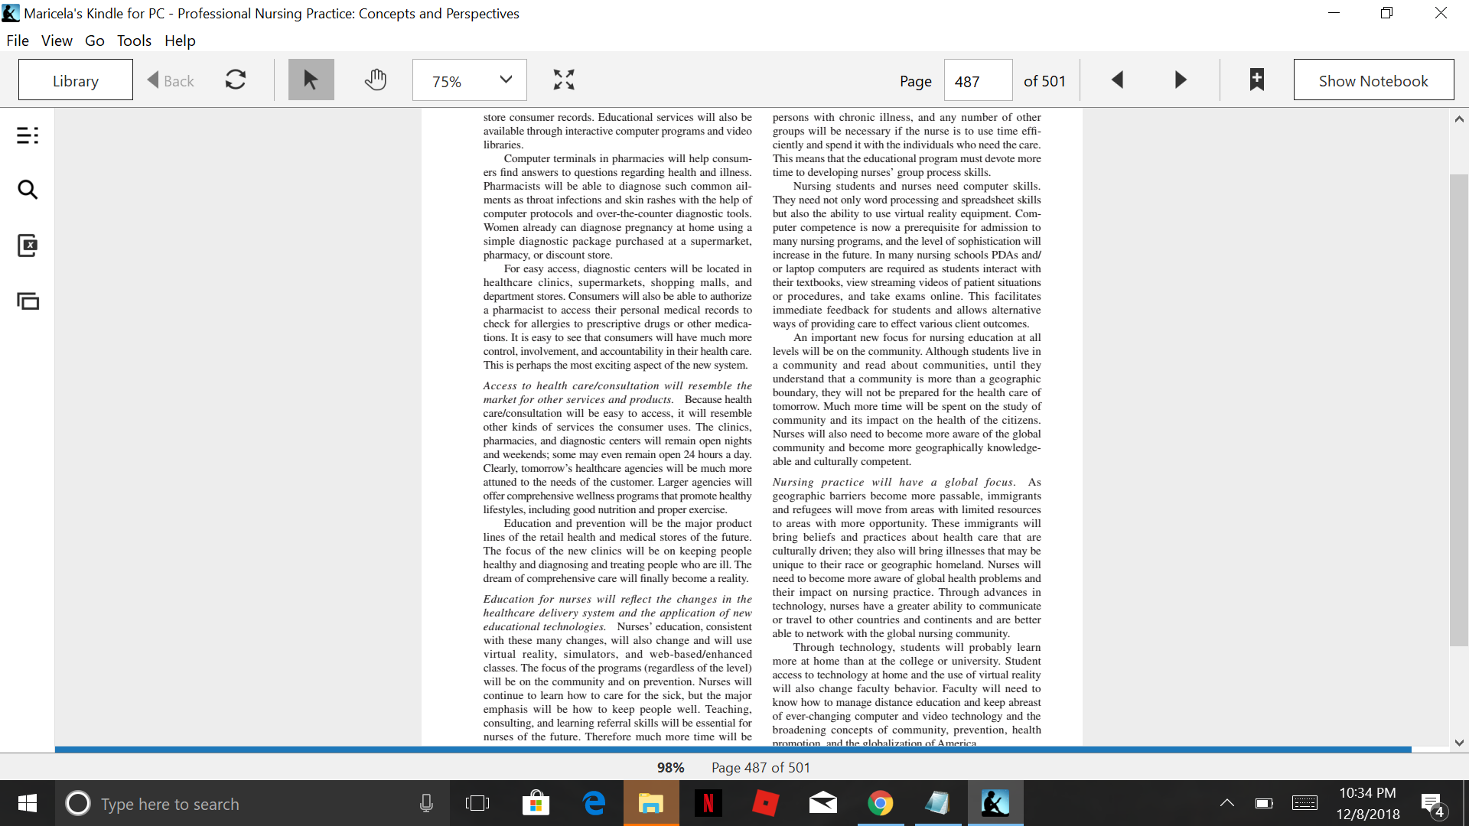Select the hand pan tool
The width and height of the screenshot is (1469, 826).
coord(375,80)
